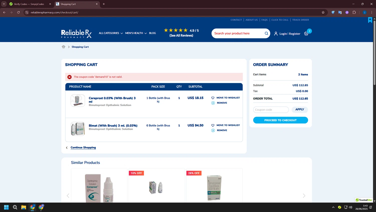Image resolution: width=376 pixels, height=212 pixels.
Task: Reload the page
Action: pyautogui.click(x=18, y=12)
